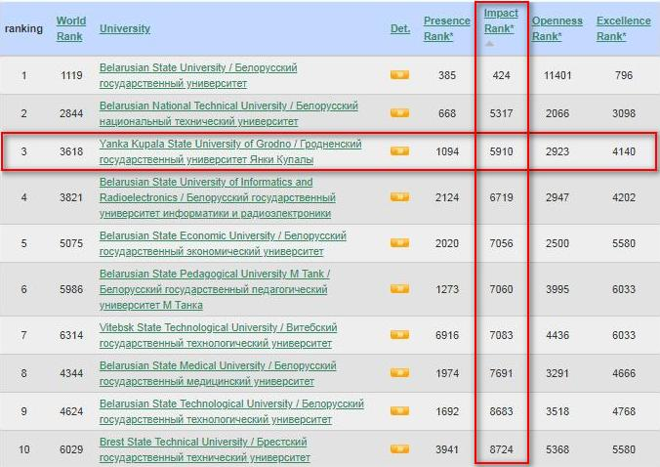Screen dimensions: 660x467
Task: Select impact rank value 6719
Action: (501, 197)
